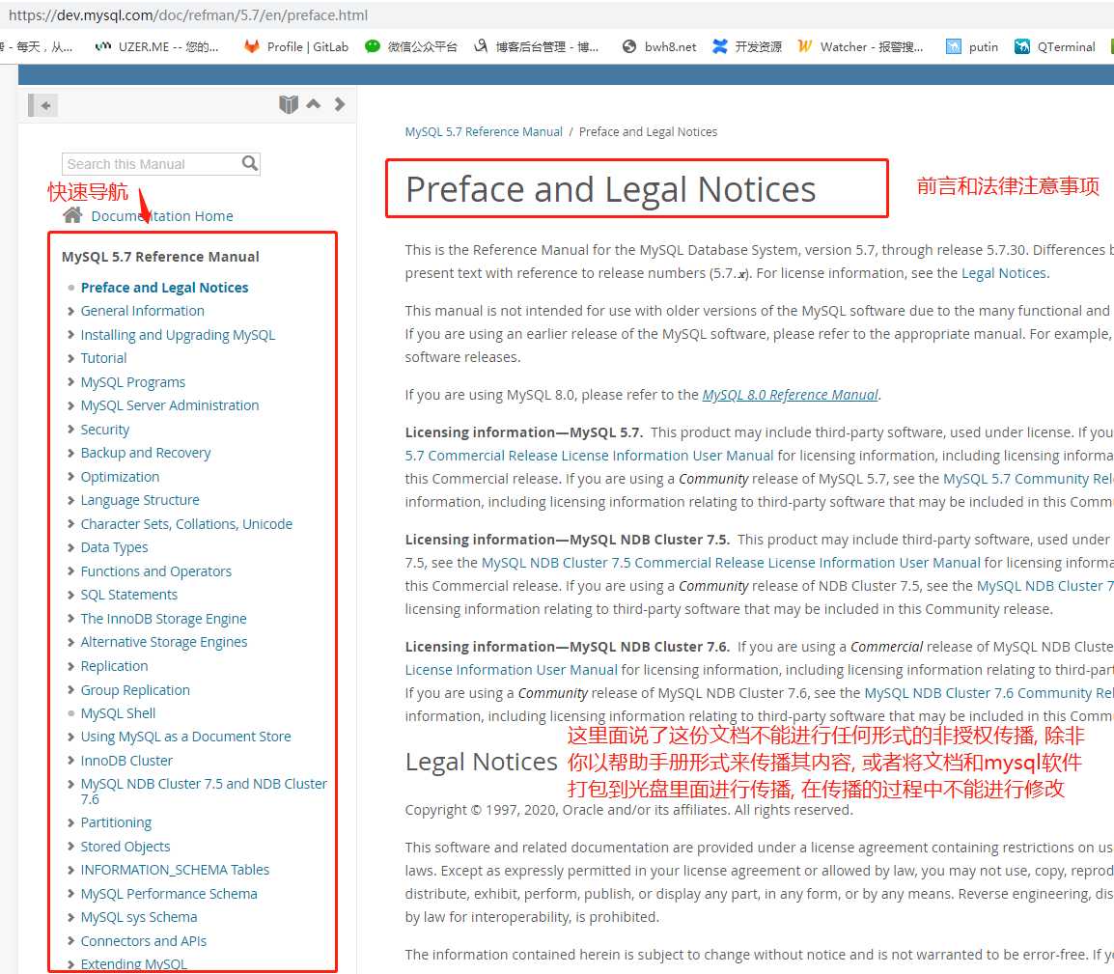
Task: Click the putin bookmark icon
Action: tap(954, 46)
